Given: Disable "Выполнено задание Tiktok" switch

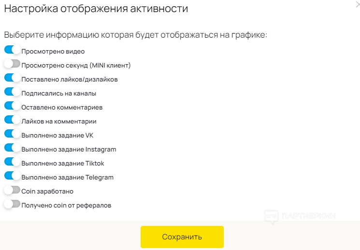Looking at the screenshot, I should [12, 162].
